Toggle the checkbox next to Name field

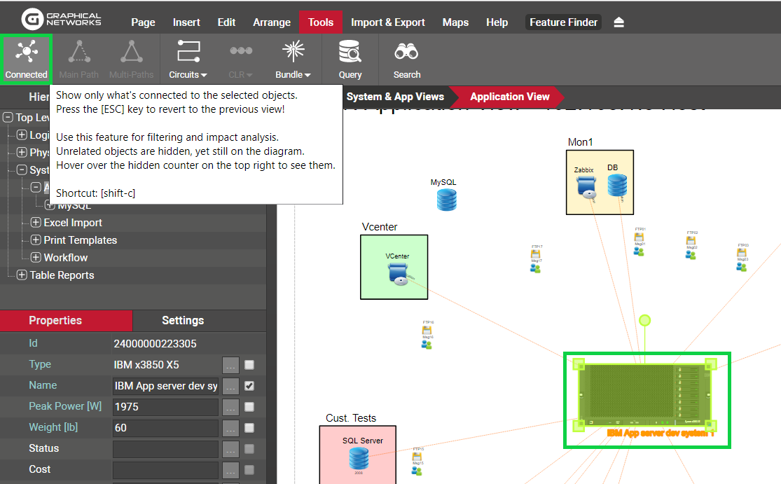tap(249, 386)
